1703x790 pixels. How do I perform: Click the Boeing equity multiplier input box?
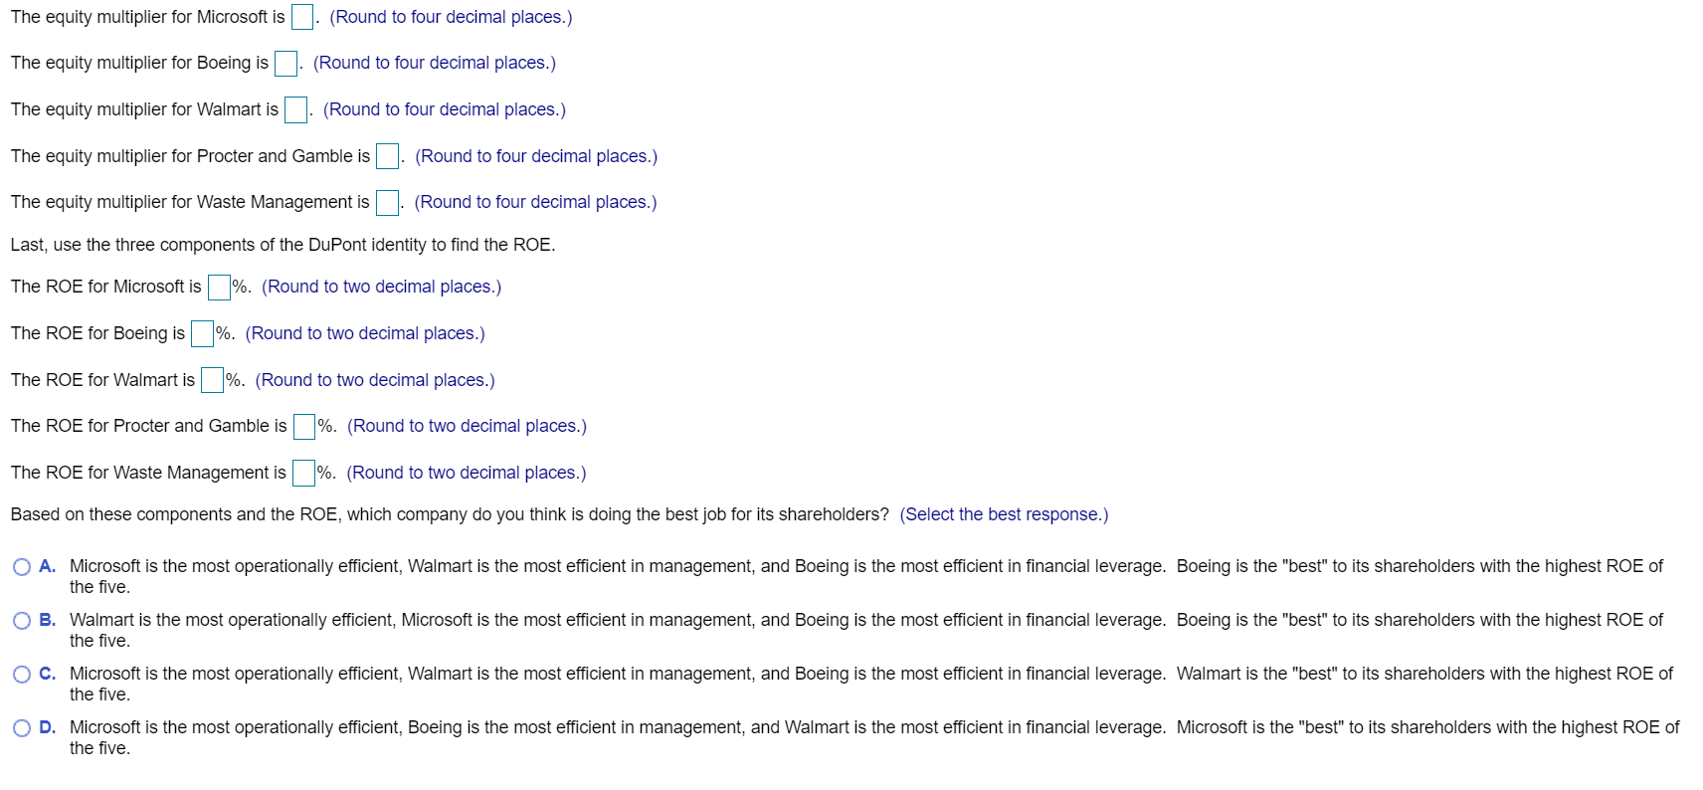[284, 63]
